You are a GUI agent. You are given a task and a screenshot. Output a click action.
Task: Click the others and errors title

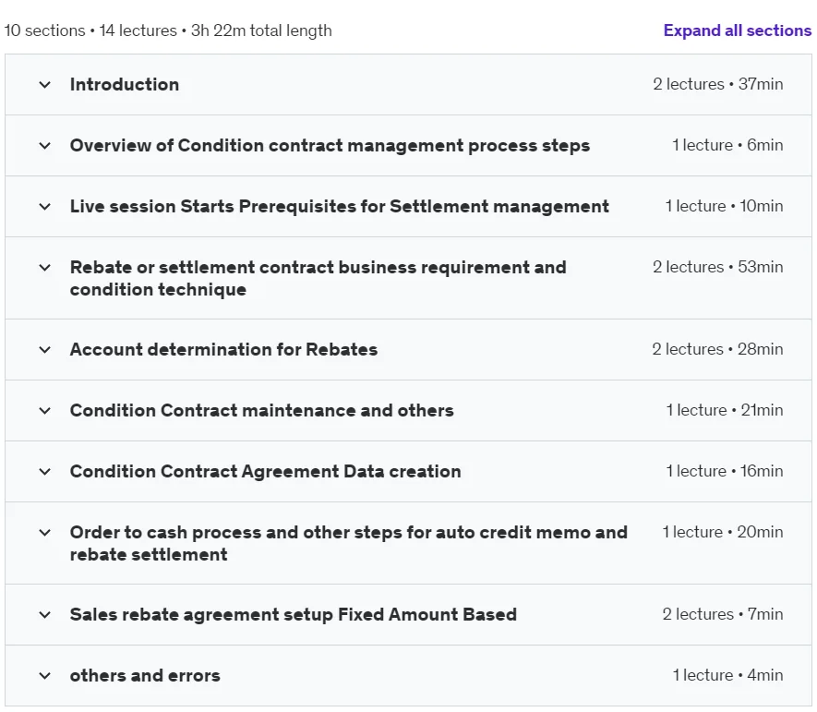145,675
